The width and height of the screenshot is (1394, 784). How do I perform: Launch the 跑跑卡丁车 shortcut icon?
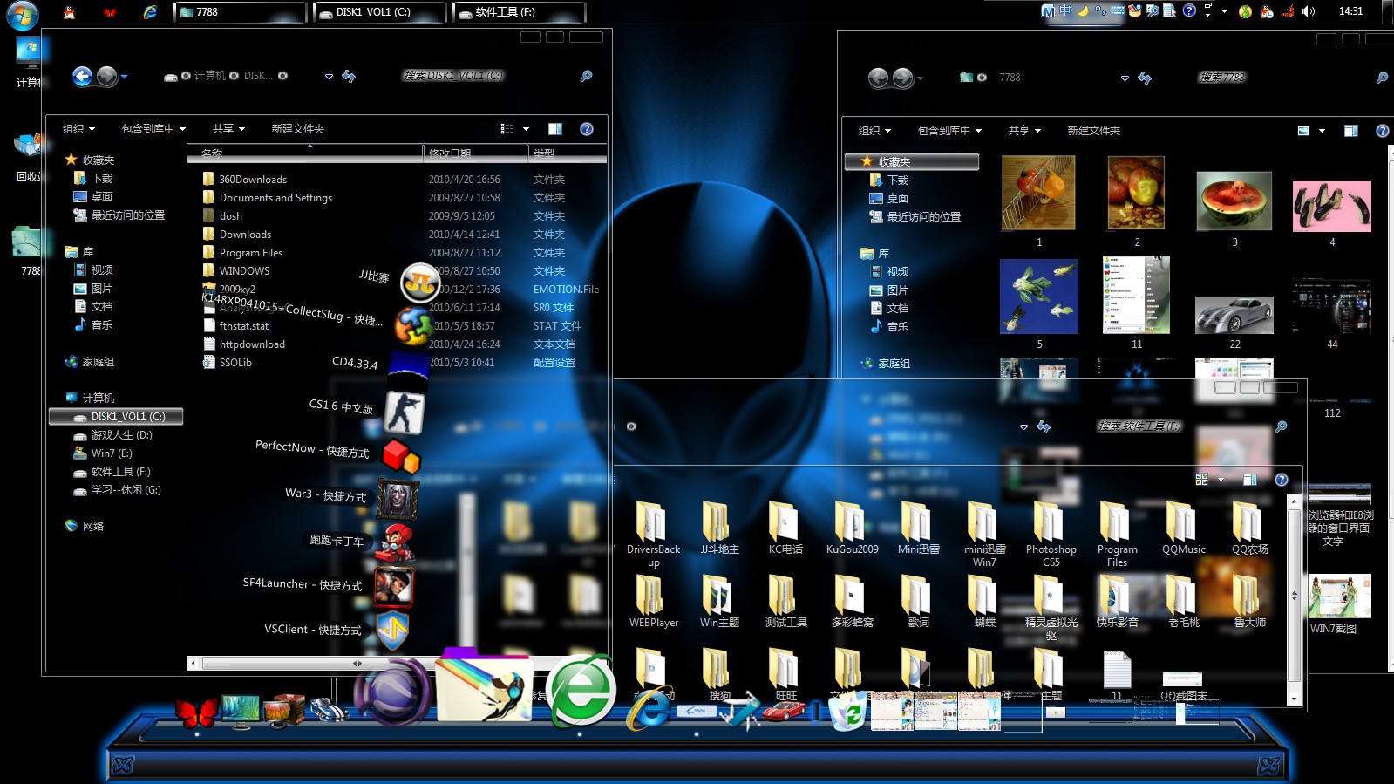click(397, 542)
